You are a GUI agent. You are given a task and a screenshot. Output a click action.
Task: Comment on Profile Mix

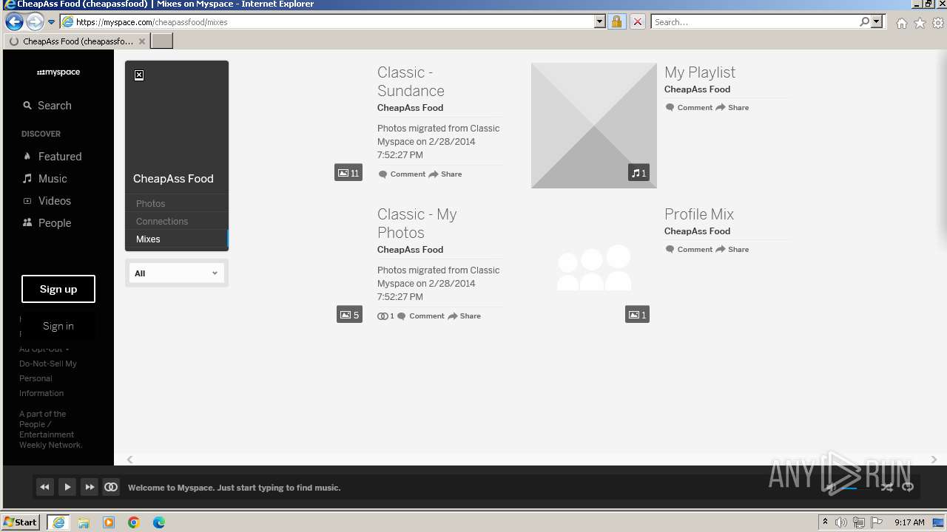[689, 250]
